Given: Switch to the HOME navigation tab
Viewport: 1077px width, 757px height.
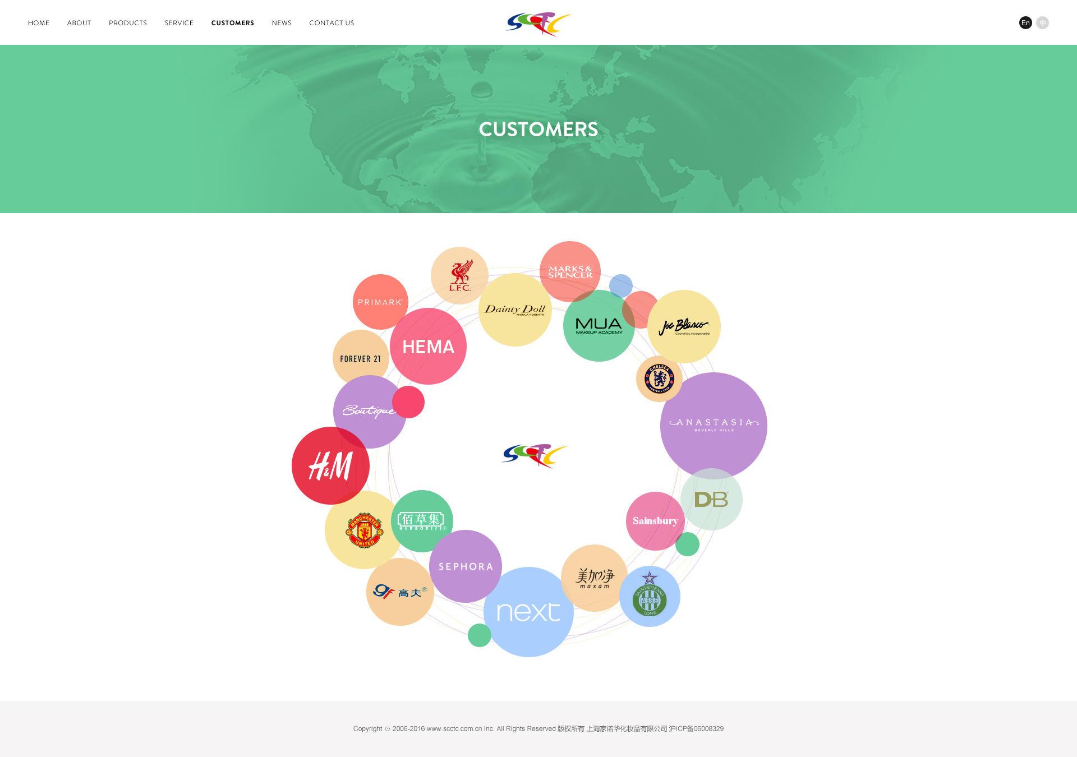Looking at the screenshot, I should [38, 23].
